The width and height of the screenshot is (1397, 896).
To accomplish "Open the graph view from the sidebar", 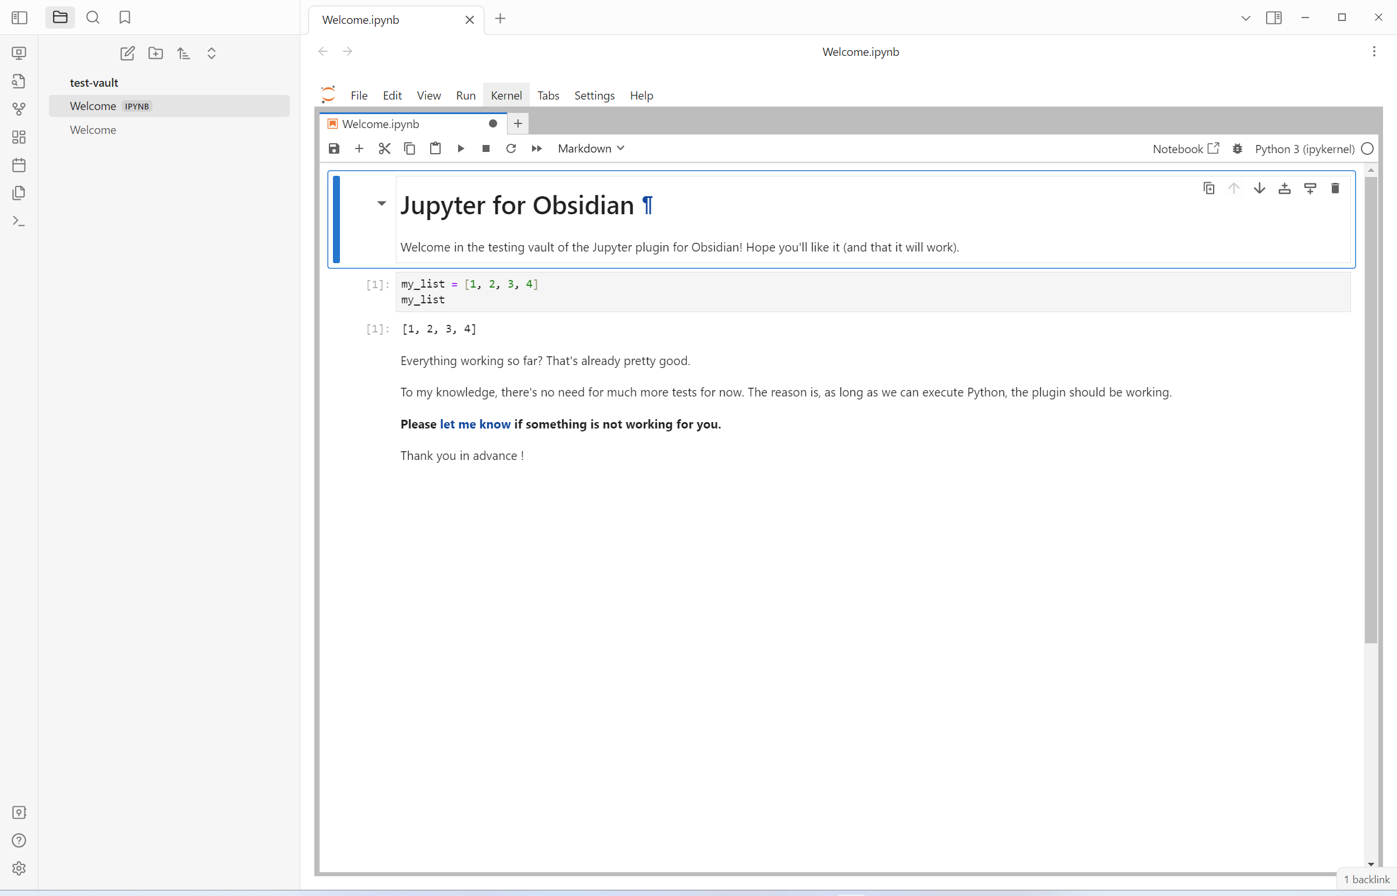I will [x=19, y=109].
